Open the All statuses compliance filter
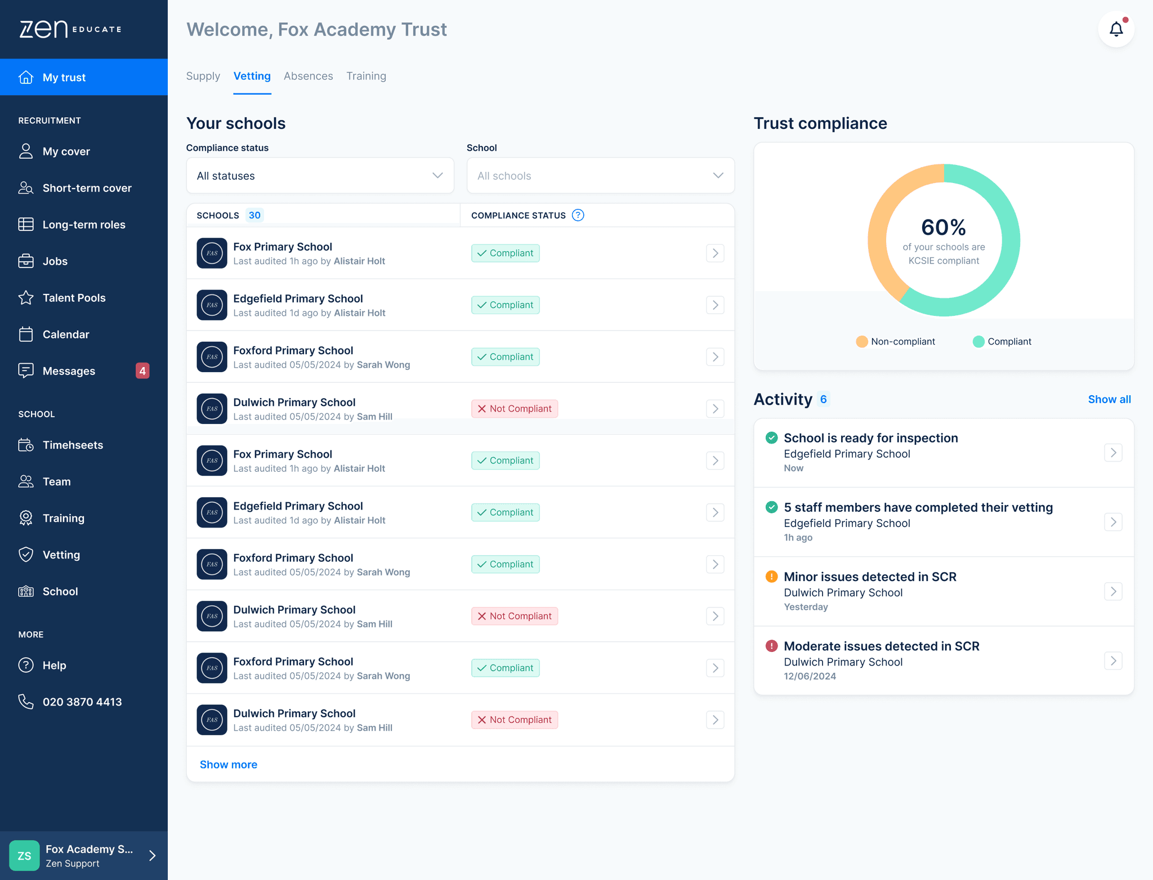The width and height of the screenshot is (1153, 880). click(x=320, y=175)
